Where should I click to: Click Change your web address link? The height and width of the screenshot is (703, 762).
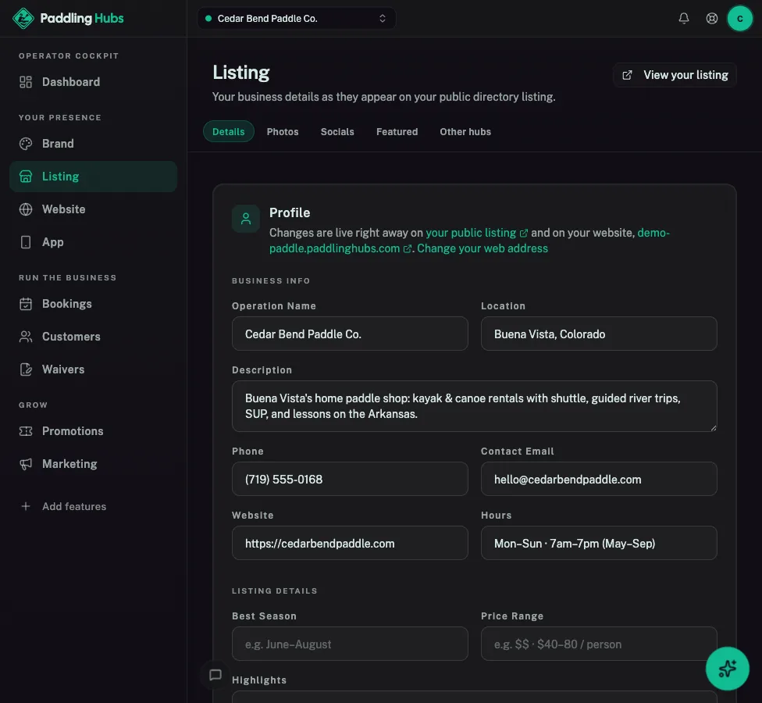pyautogui.click(x=482, y=248)
